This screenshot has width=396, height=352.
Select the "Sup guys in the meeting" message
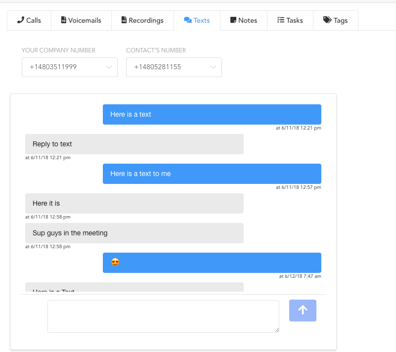(x=134, y=233)
